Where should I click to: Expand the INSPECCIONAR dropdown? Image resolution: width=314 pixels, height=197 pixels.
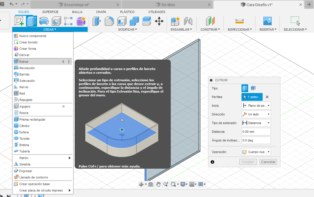pyautogui.click(x=240, y=30)
